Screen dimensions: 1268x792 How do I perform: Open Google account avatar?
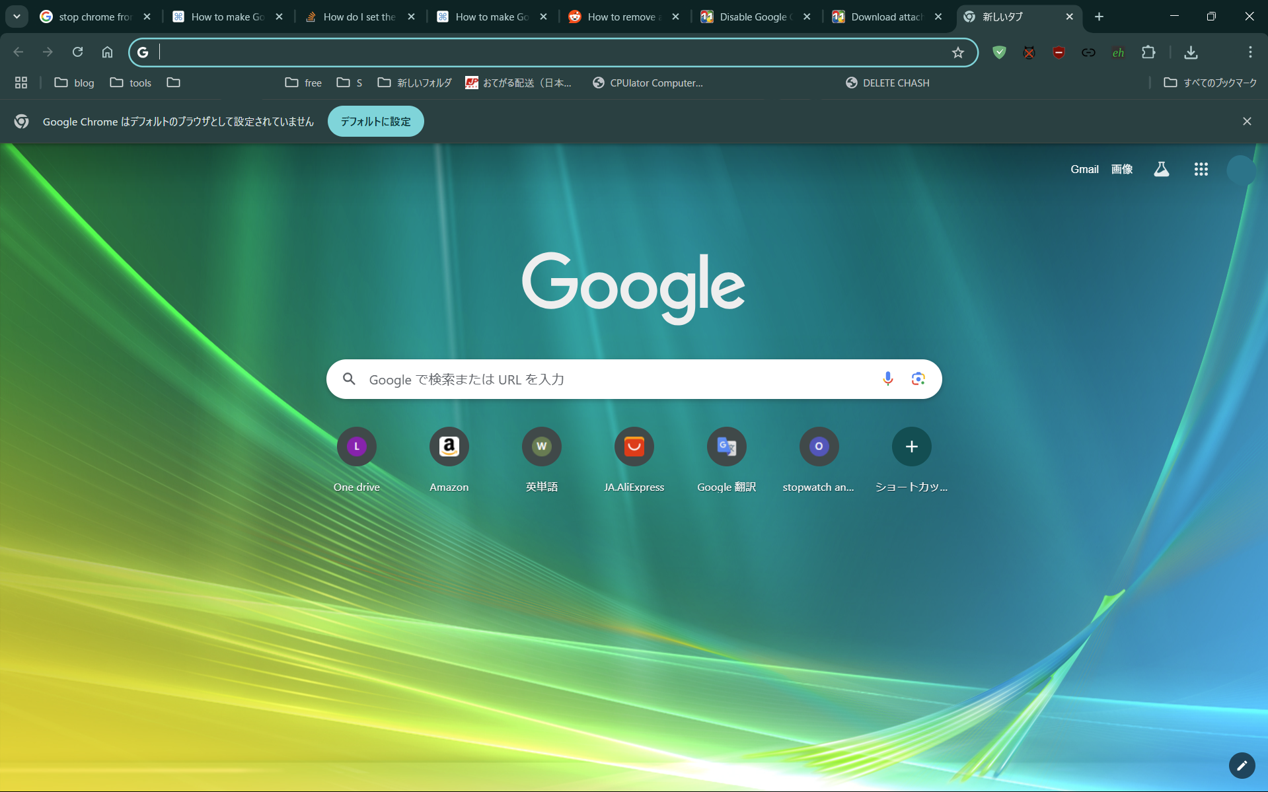[x=1241, y=170]
